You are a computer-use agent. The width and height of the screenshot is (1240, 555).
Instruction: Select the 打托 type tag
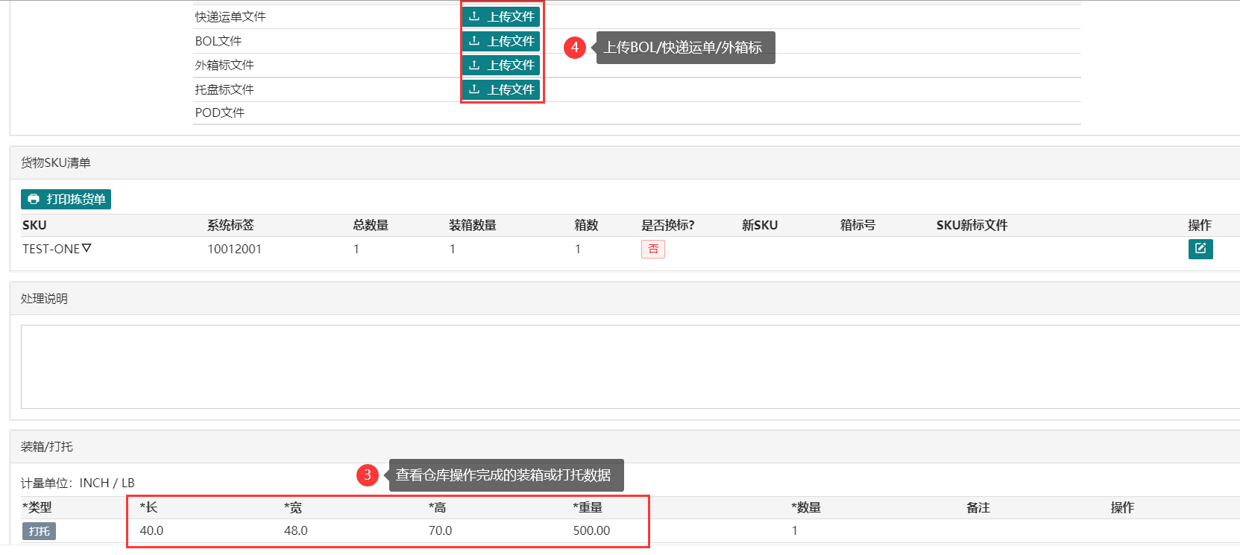point(39,531)
